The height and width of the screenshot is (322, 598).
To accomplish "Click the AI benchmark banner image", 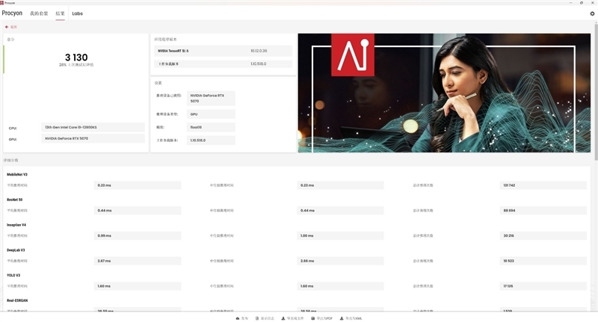I will [443, 93].
